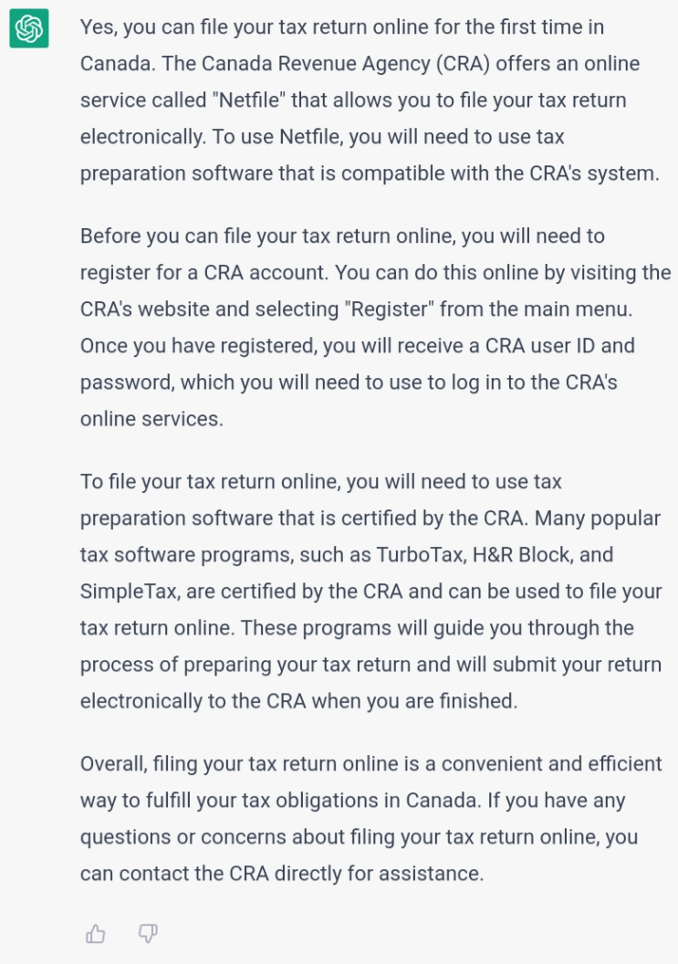Mark the response with thumbs down

[148, 933]
